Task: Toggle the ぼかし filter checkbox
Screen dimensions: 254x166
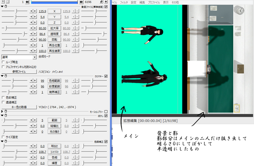Action: (106, 116)
